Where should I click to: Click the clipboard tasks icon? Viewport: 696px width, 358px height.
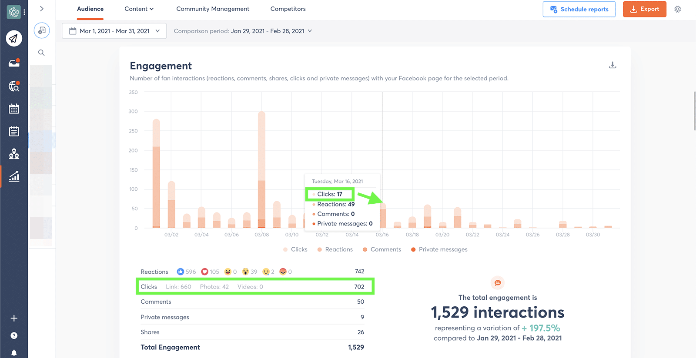coord(14,131)
